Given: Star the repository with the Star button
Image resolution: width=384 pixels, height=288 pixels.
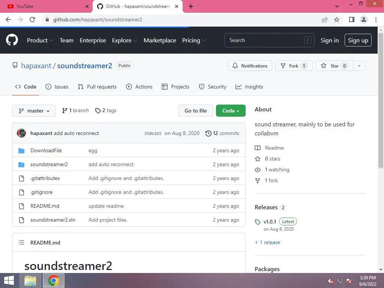Looking at the screenshot, I should 334,66.
